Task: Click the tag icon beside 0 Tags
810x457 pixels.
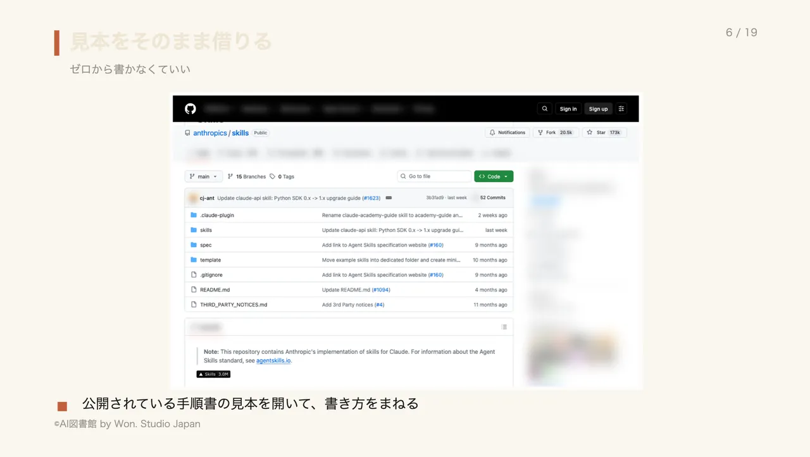Action: point(272,176)
